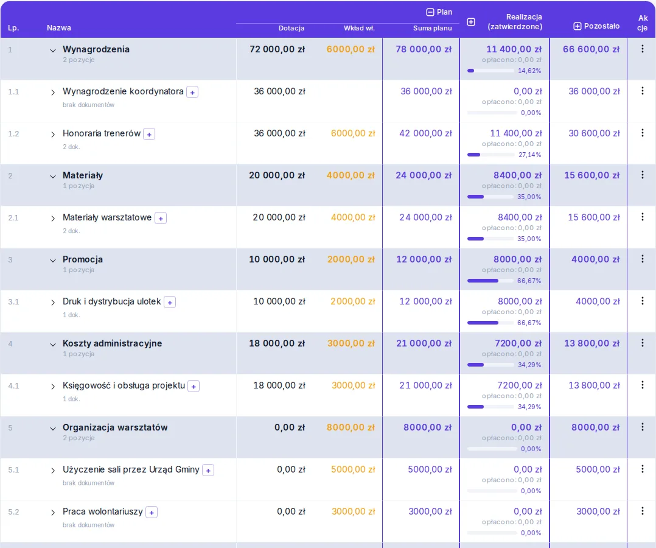Click the Realizacja (zatwierdzone) header label

pos(515,22)
